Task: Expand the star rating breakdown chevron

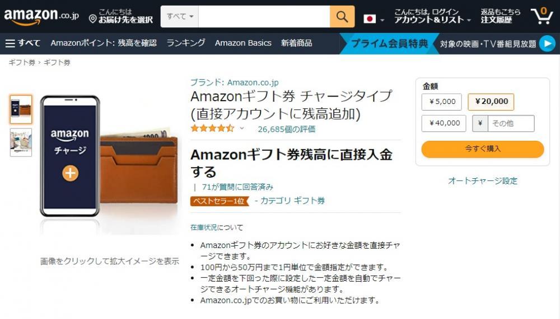Action: pos(242,128)
